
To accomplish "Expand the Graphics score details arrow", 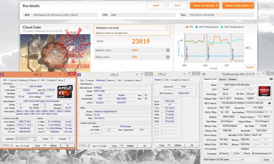I will [x=168, y=50].
